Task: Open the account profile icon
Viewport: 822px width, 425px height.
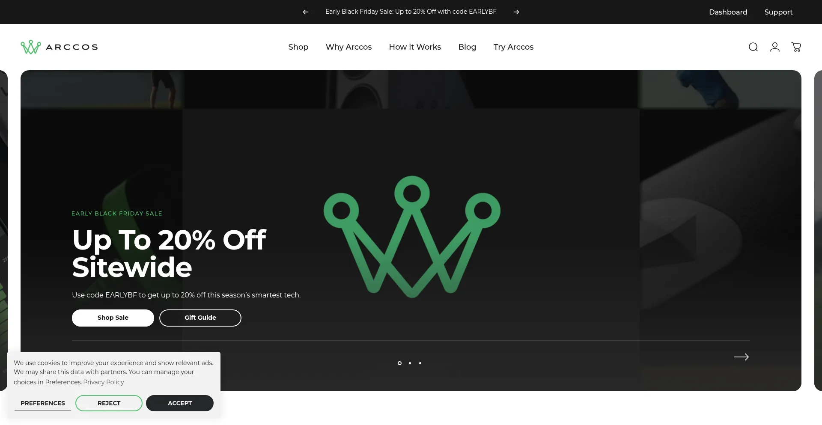Action: [x=774, y=47]
